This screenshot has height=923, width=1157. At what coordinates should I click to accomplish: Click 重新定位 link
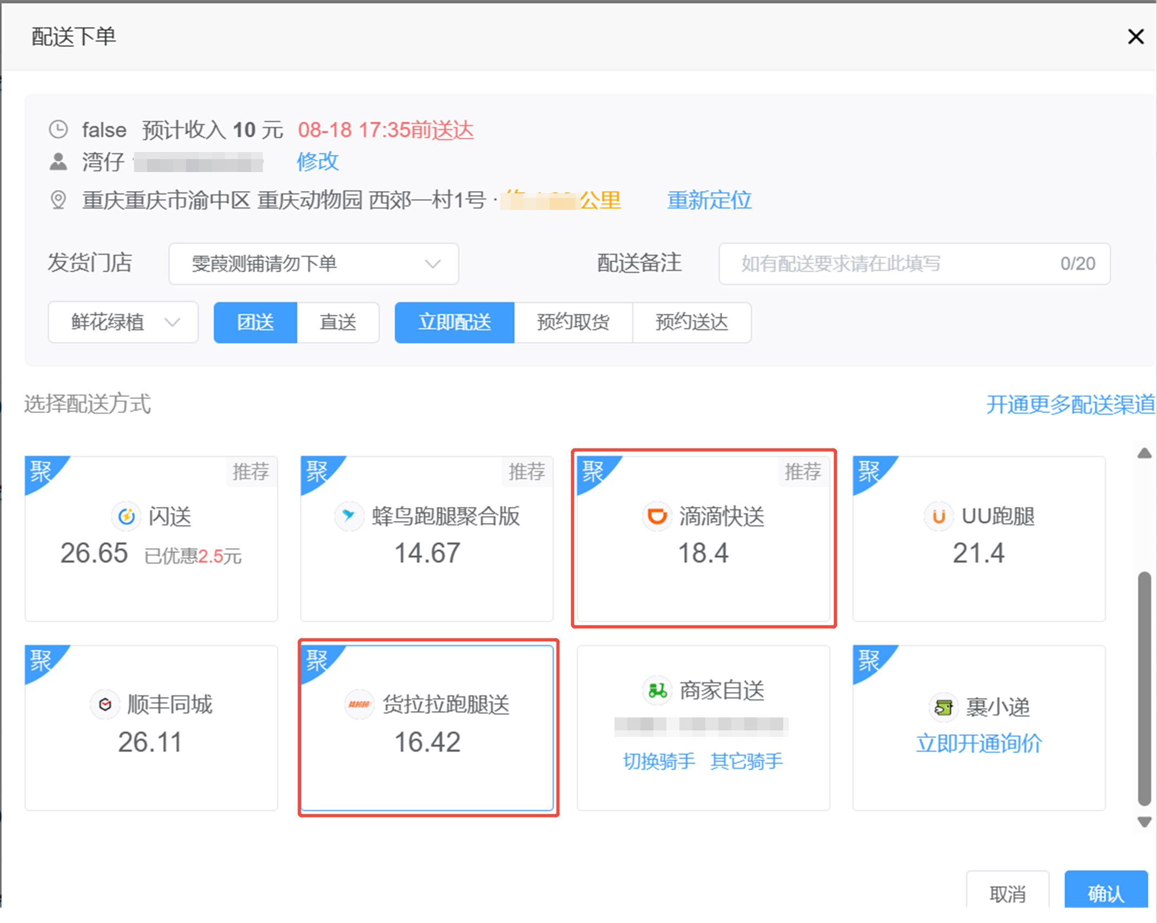[x=709, y=200]
